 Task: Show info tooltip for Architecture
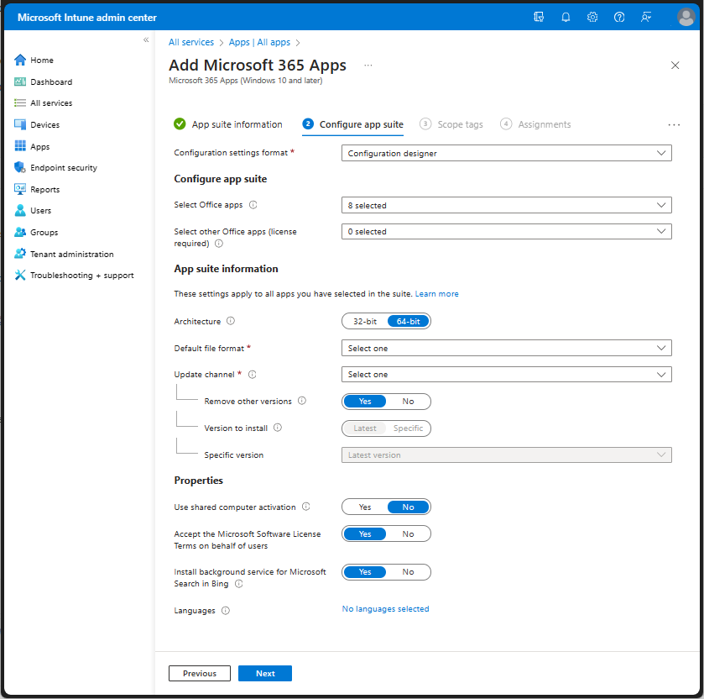coord(230,321)
